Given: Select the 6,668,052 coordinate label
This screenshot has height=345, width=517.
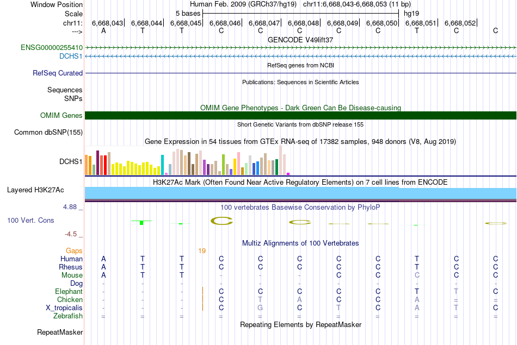Looking at the screenshot, I should (x=460, y=23).
